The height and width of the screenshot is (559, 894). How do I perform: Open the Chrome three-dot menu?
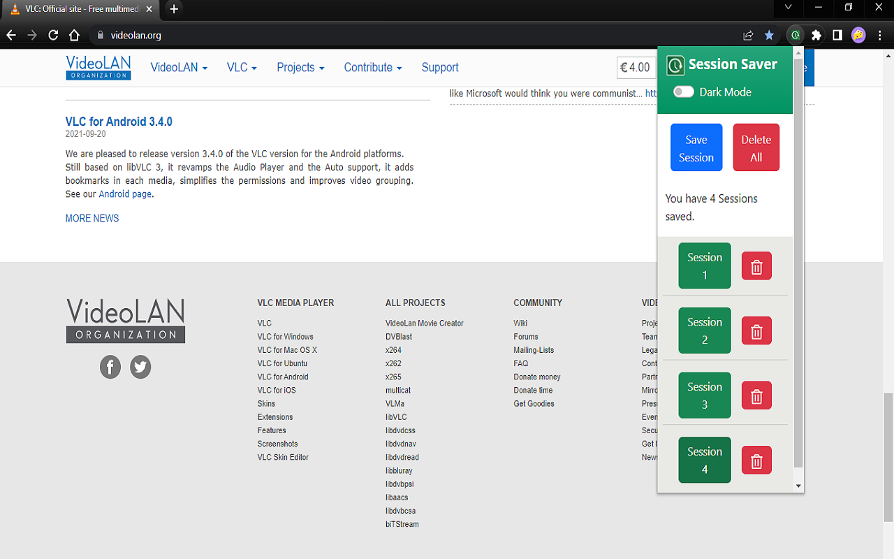click(879, 35)
